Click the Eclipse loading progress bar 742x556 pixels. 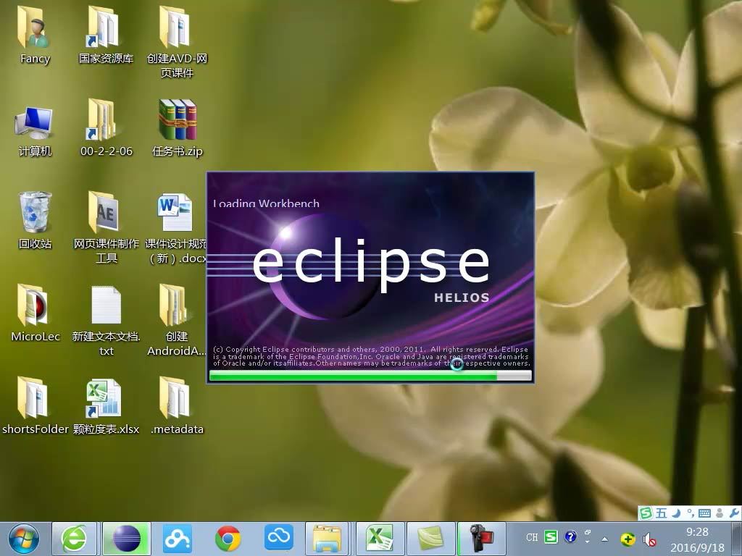pos(370,376)
